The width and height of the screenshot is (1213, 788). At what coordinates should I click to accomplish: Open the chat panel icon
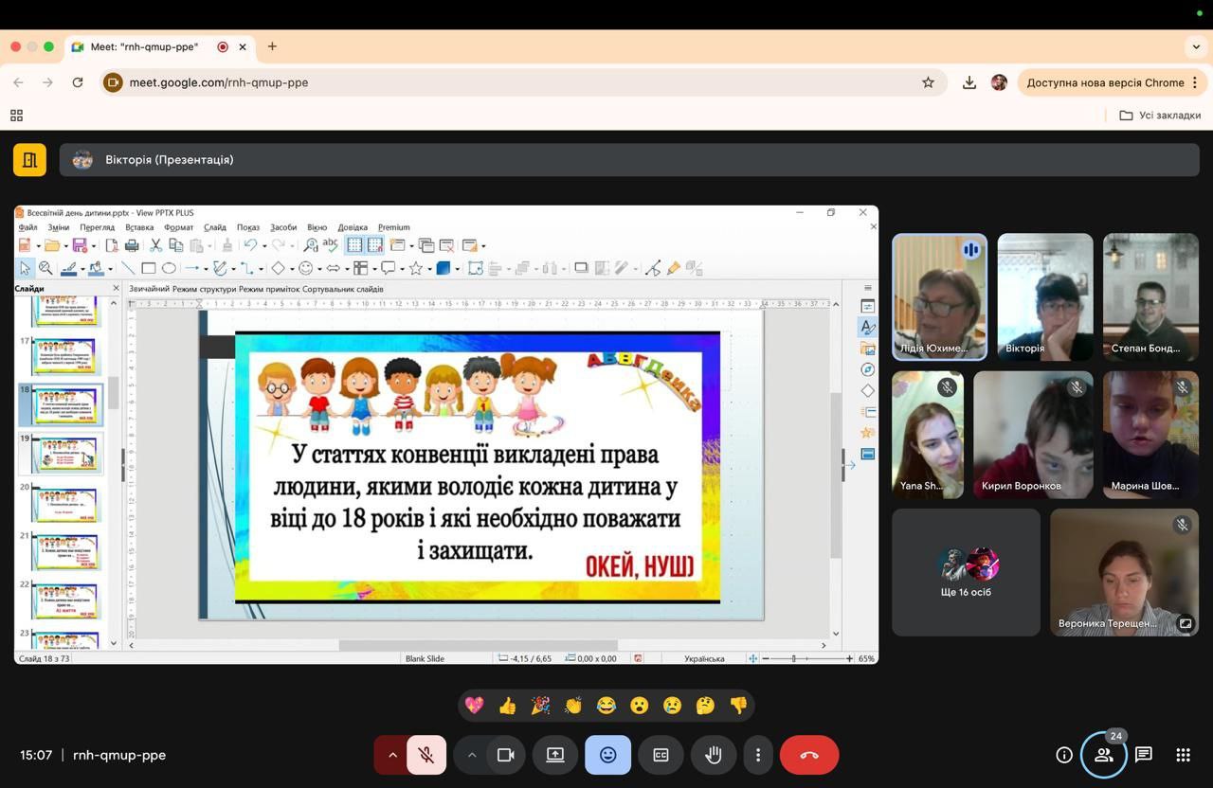click(1143, 755)
